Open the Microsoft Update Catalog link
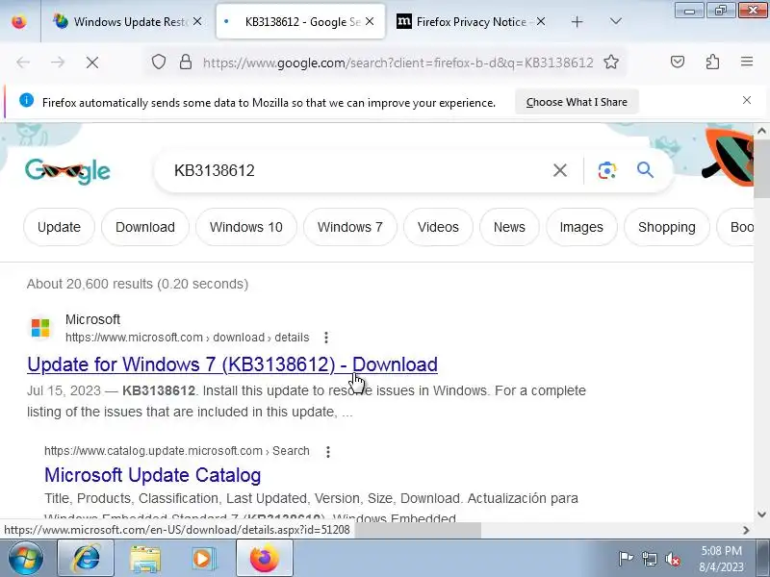The height and width of the screenshot is (577, 770). click(x=153, y=475)
